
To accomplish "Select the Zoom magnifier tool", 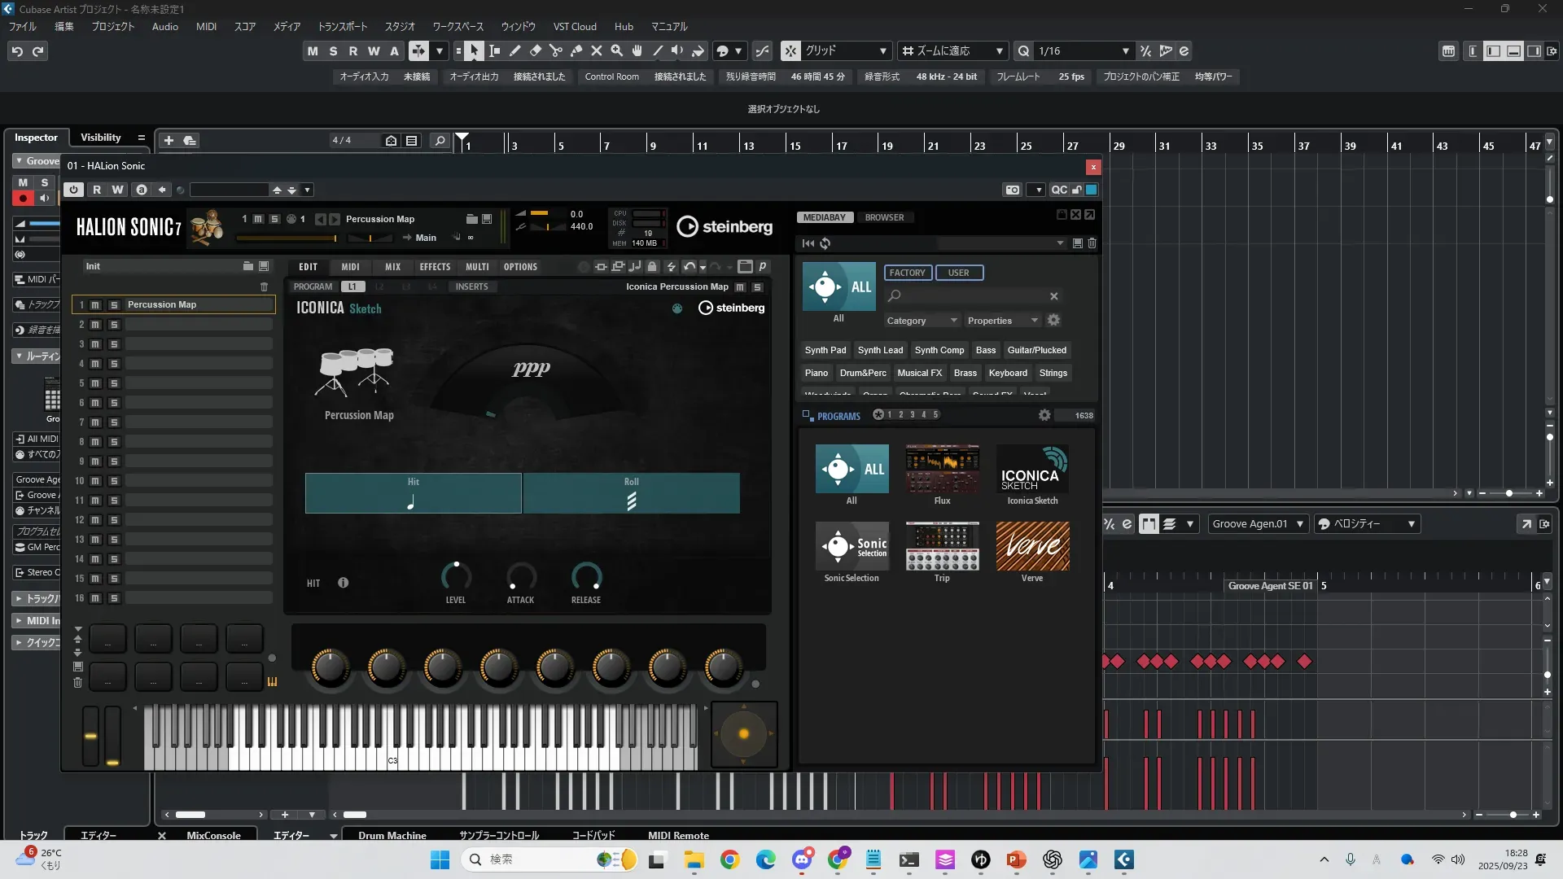I will pos(616,50).
